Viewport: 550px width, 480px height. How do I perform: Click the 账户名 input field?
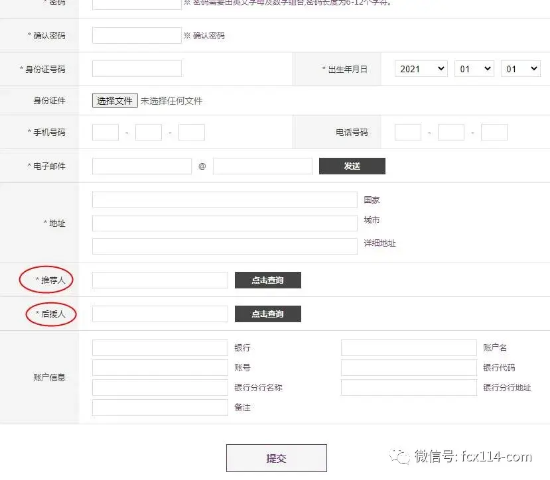pyautogui.click(x=409, y=348)
